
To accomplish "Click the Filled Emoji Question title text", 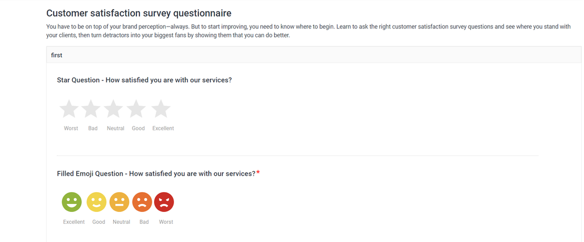I will [x=156, y=173].
